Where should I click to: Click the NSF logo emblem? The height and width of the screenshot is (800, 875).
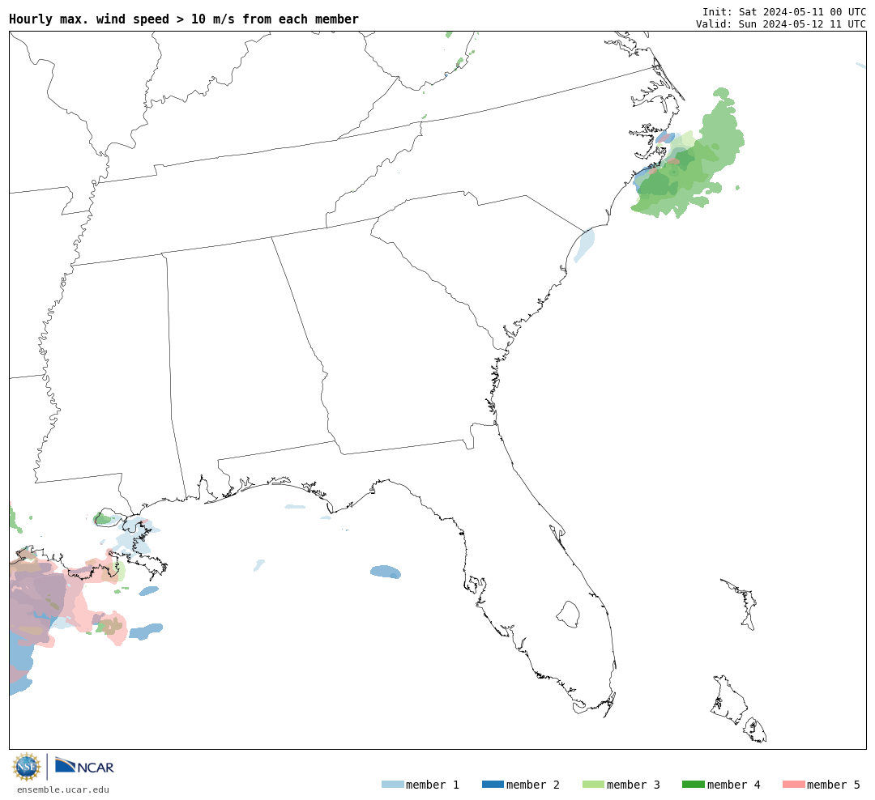(27, 767)
